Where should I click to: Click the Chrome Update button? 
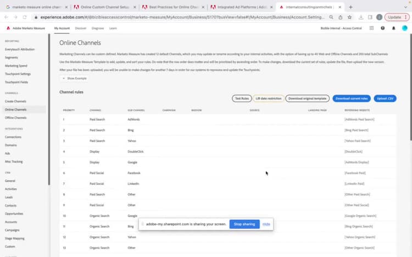[x=397, y=17]
